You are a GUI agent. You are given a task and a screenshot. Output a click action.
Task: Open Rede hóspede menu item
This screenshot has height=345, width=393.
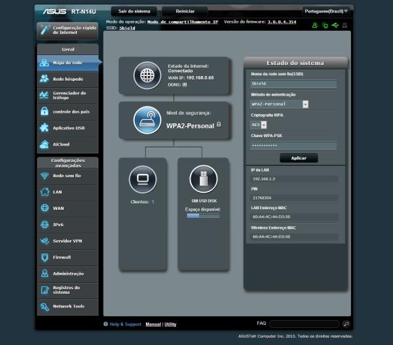tap(67, 79)
